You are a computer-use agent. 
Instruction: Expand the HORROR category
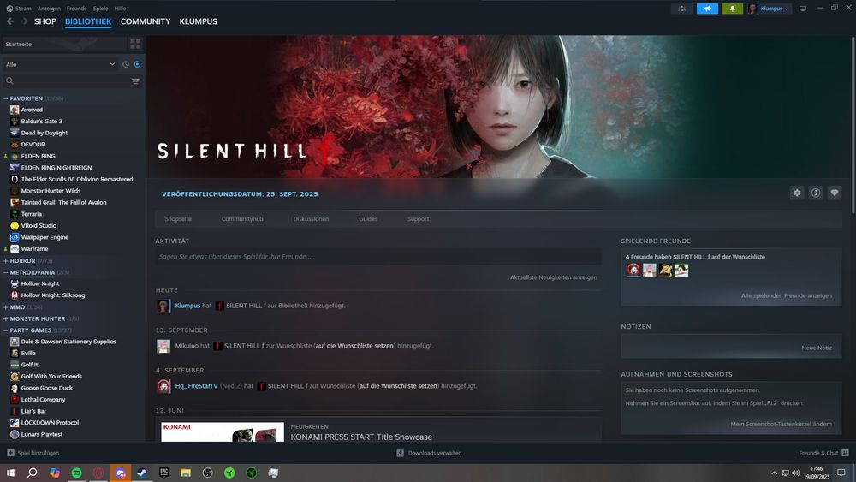[x=5, y=261]
